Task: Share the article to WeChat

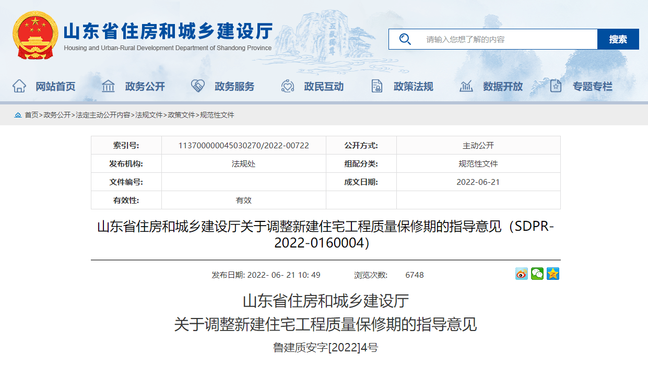Action: [x=537, y=274]
